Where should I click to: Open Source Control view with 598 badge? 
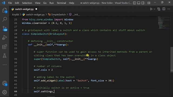click(x=5, y=29)
